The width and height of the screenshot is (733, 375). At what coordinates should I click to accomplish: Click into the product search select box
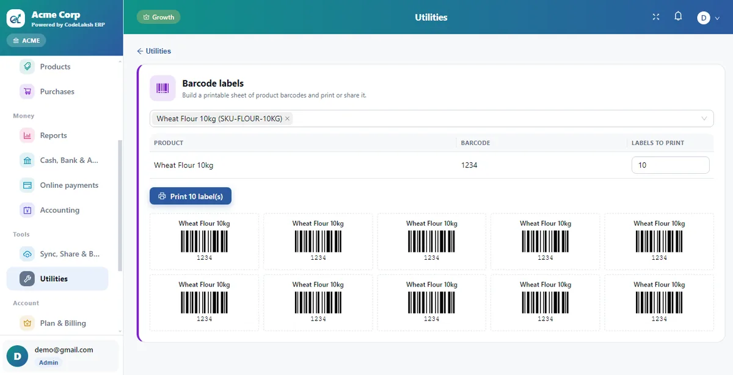(x=431, y=118)
